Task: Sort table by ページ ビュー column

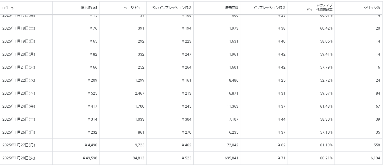Action: [134, 8]
